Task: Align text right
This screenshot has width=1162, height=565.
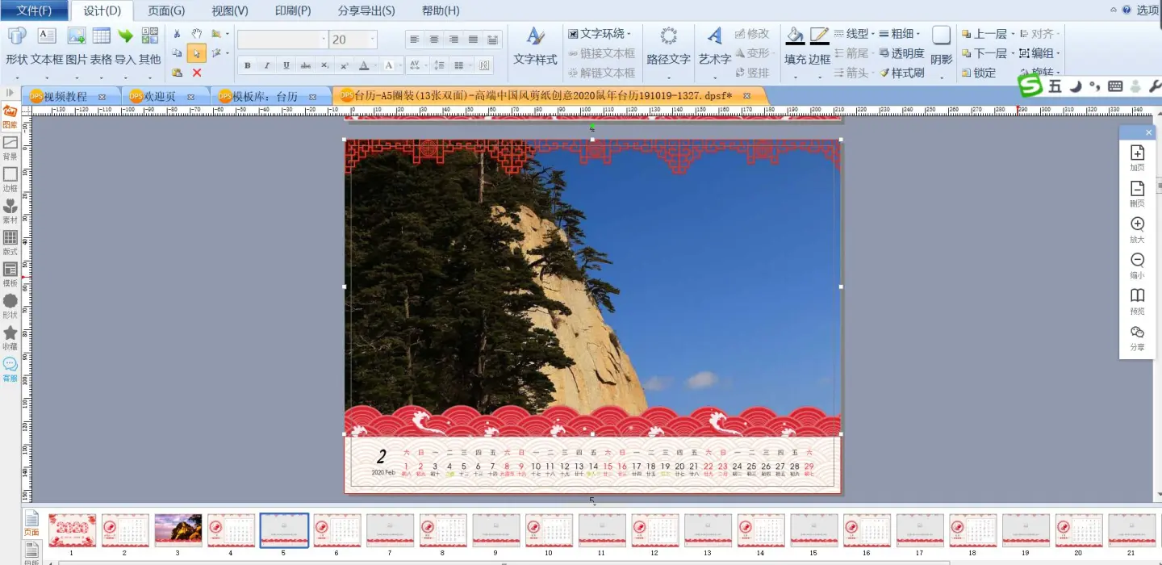Action: pyautogui.click(x=454, y=40)
